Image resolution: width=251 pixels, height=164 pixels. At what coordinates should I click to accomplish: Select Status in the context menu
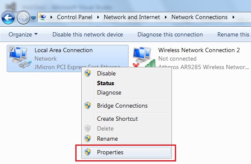point(106,83)
